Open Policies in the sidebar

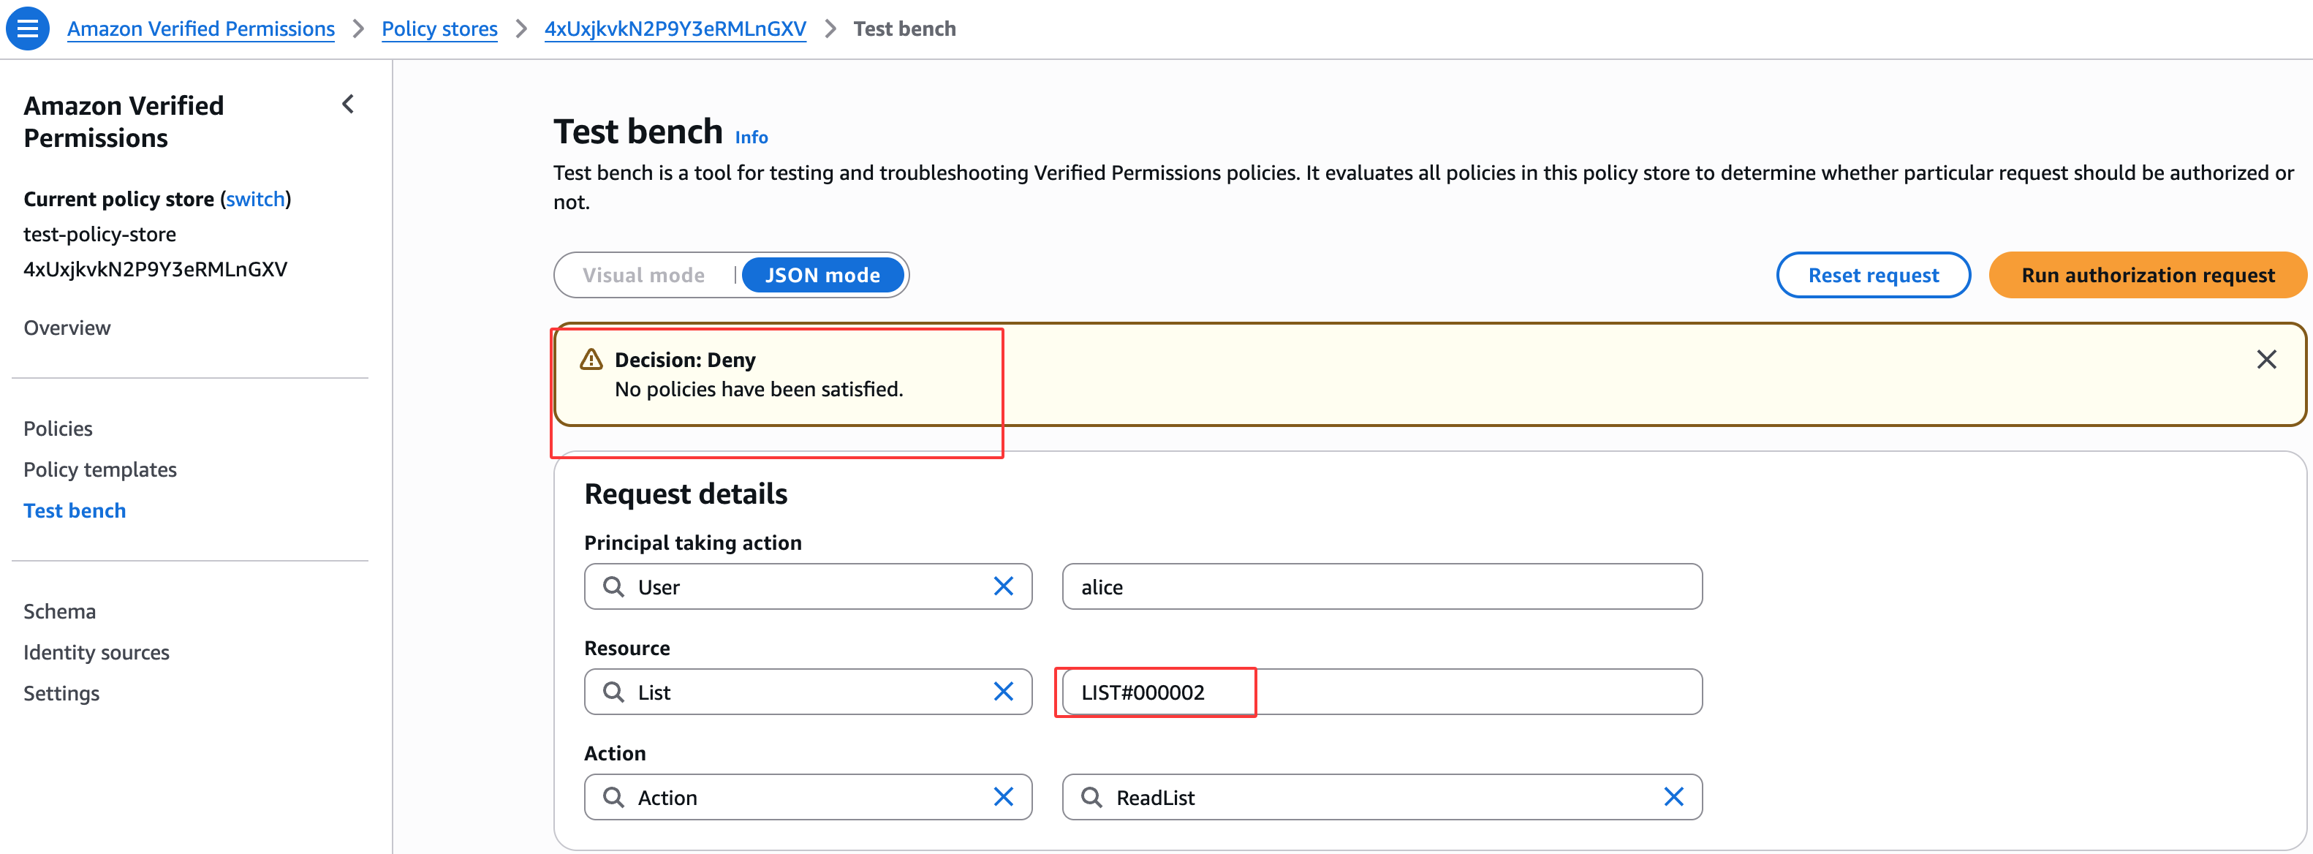pyautogui.click(x=58, y=428)
